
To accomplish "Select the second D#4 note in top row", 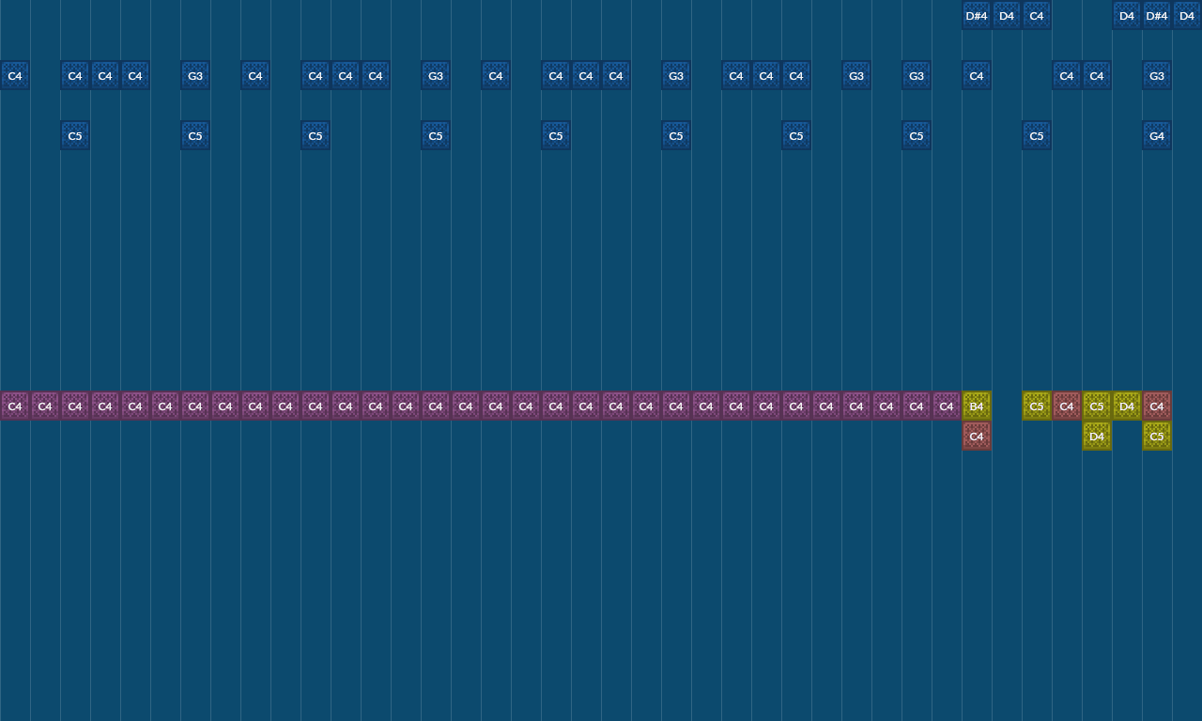I will coord(1157,15).
